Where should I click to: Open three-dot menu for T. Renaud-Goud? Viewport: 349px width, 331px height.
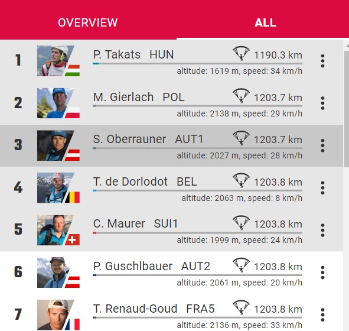coord(322,314)
